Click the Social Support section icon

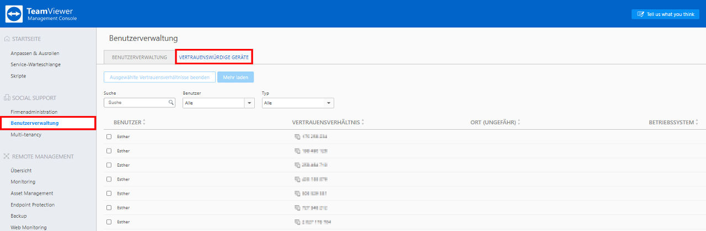point(7,98)
